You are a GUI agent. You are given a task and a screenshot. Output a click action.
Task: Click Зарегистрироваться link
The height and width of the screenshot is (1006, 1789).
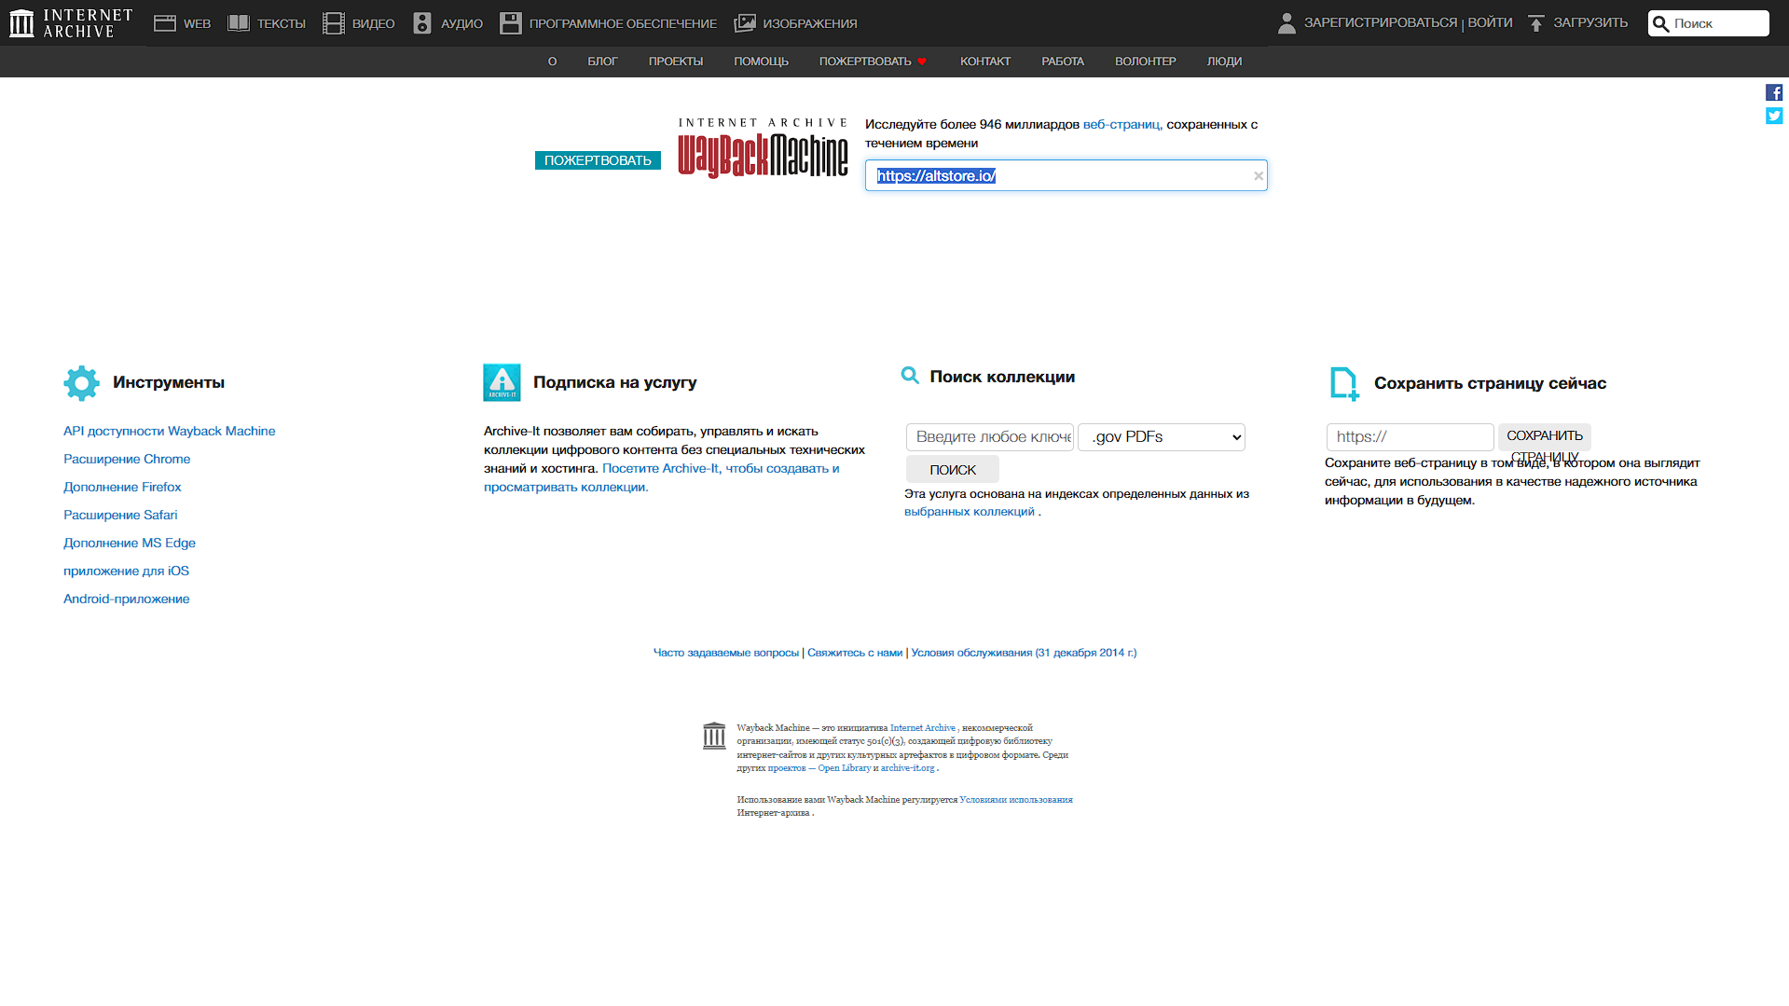click(x=1381, y=22)
